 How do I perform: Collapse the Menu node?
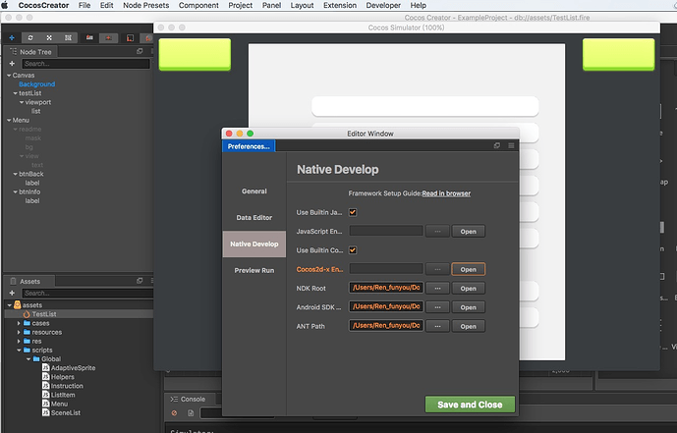pyautogui.click(x=9, y=121)
